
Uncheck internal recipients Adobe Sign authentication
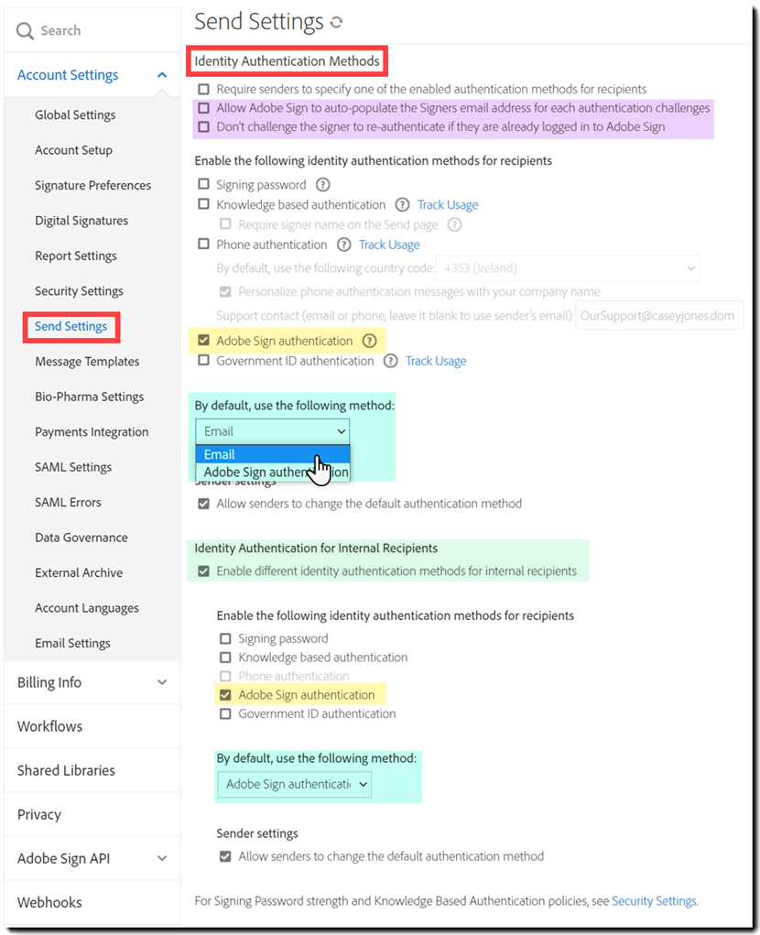tap(225, 695)
